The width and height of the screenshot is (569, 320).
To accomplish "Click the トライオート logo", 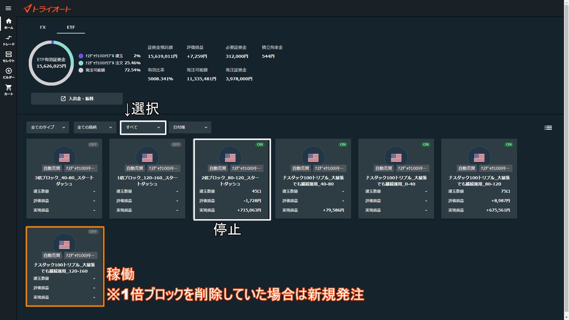I will [x=47, y=8].
